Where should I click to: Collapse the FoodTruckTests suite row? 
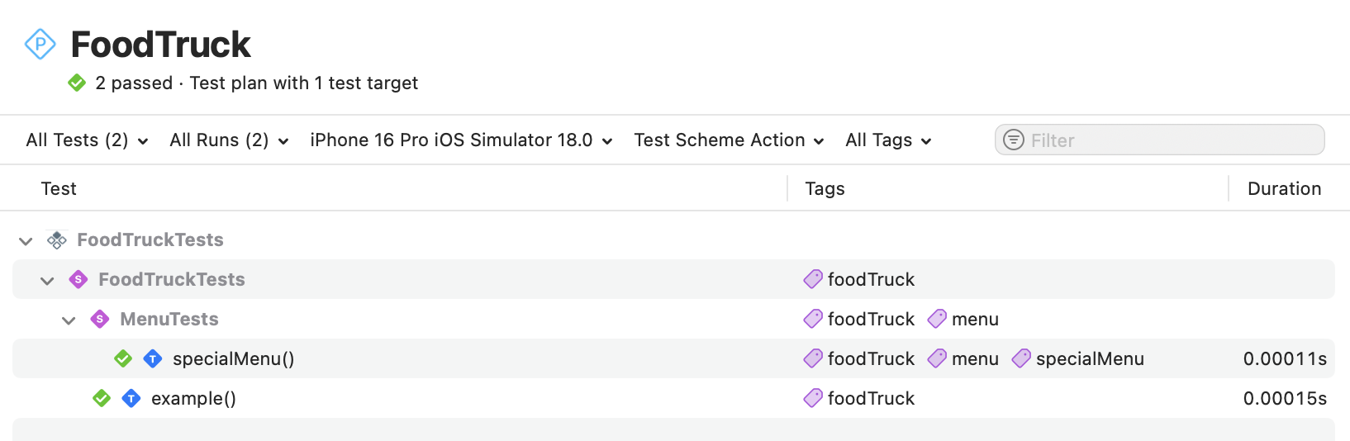[47, 280]
